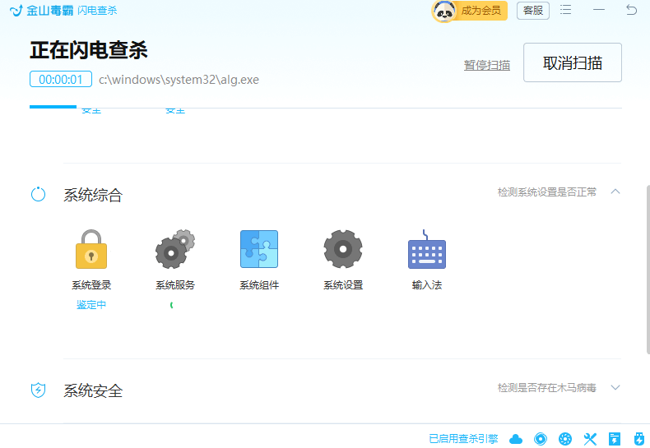Click the blue scan progress bar

tap(53, 107)
